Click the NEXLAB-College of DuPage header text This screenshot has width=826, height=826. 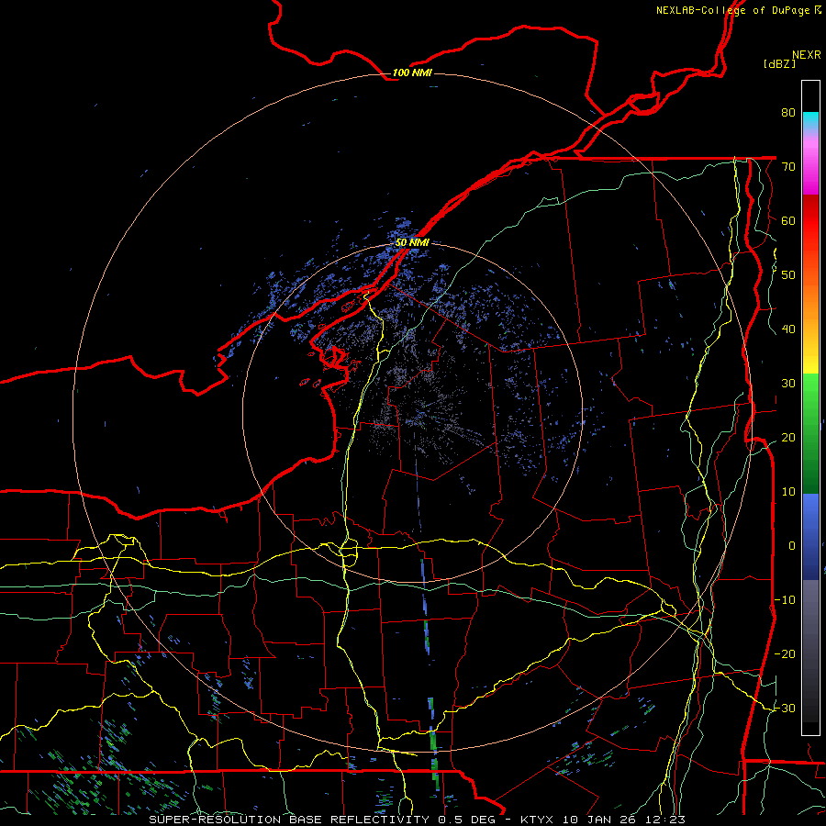pos(732,10)
